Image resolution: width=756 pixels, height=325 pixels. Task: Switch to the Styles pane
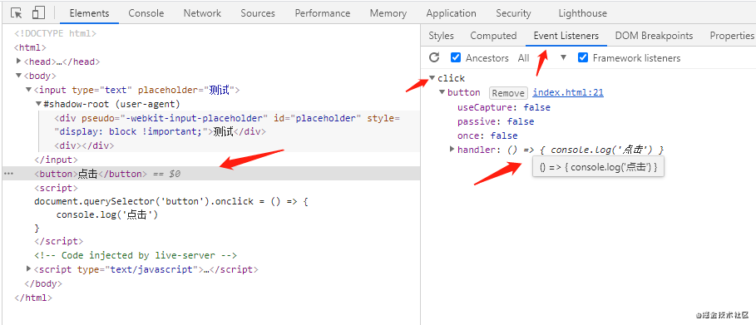[x=441, y=36]
